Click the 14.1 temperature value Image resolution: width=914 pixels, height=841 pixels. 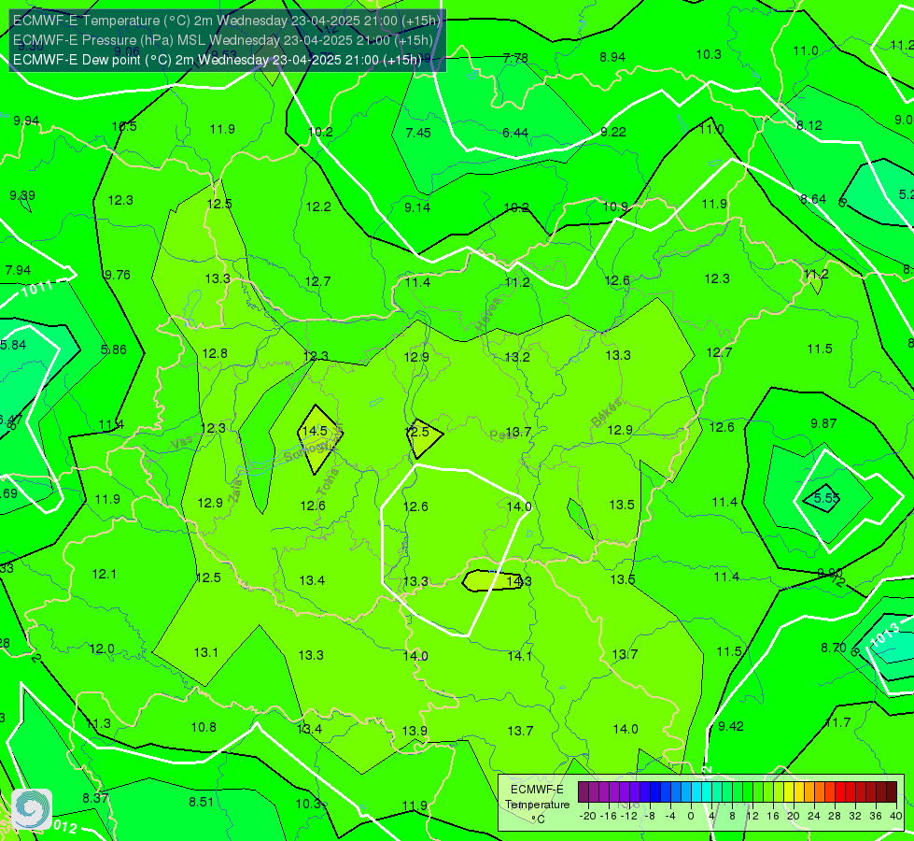pyautogui.click(x=519, y=656)
